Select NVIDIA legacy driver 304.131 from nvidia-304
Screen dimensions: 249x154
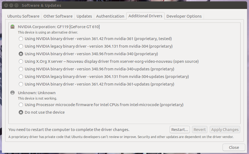(21, 46)
